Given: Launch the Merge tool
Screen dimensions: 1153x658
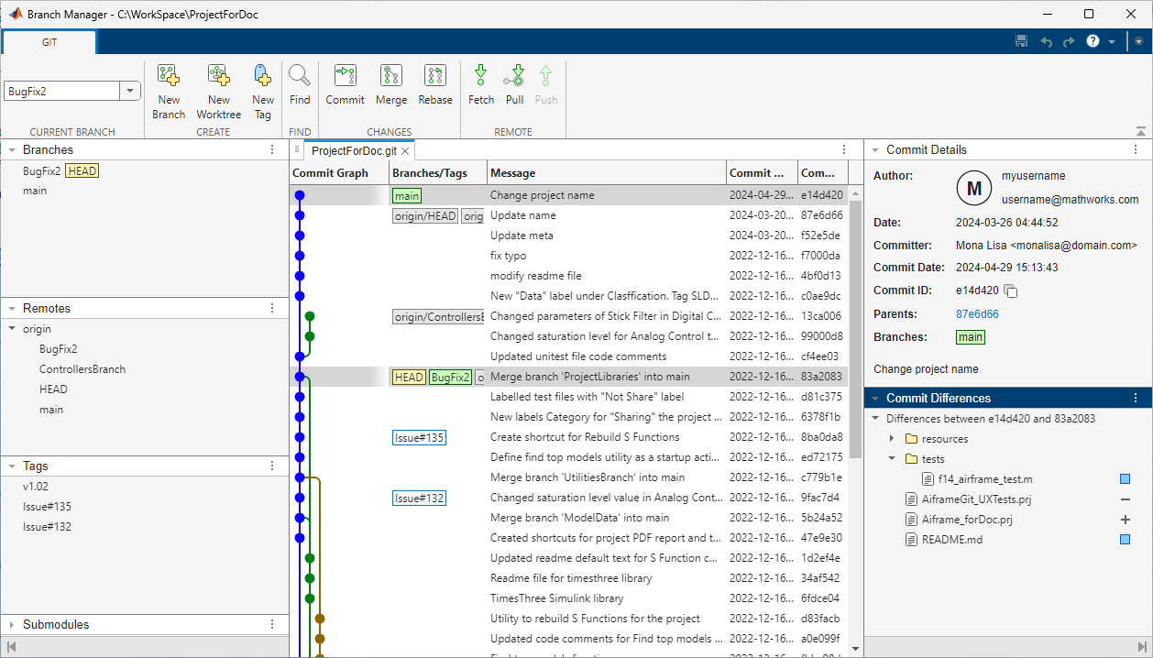Looking at the screenshot, I should (x=391, y=87).
